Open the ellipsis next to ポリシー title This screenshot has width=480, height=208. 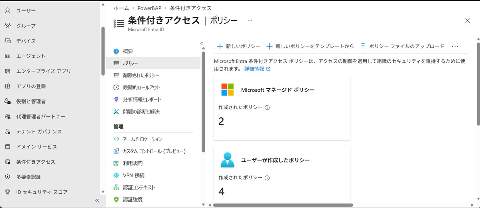tap(250, 21)
